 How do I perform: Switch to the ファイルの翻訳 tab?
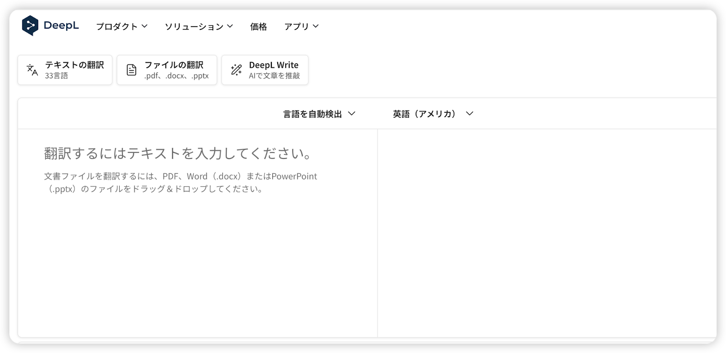point(167,70)
